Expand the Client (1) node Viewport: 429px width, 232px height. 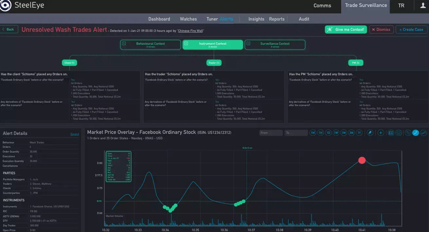point(69,63)
